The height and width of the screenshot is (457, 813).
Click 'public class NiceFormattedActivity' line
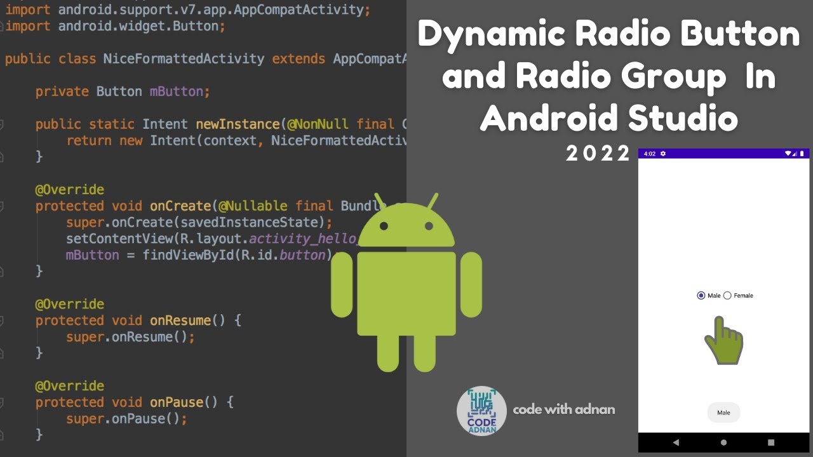click(x=206, y=59)
